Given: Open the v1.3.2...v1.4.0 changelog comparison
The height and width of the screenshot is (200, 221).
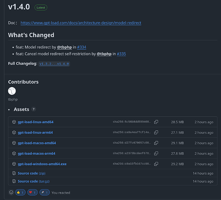Looking at the screenshot, I should (54, 64).
